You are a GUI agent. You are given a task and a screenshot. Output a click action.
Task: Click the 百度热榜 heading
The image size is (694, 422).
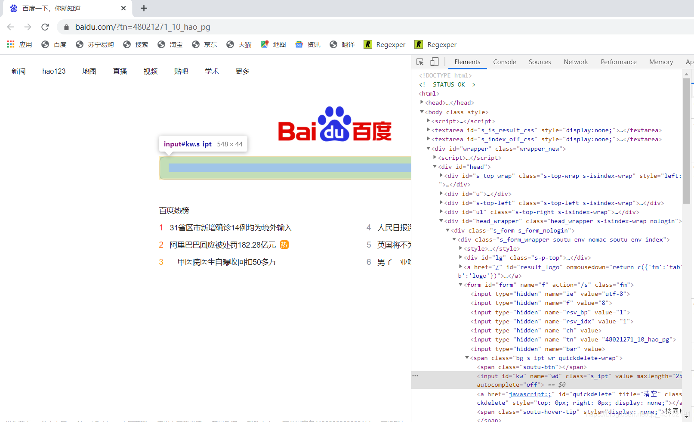pyautogui.click(x=174, y=211)
